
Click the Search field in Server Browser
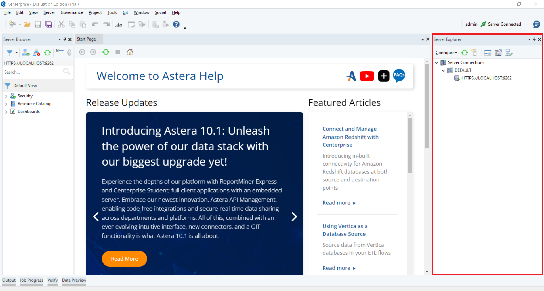pos(33,72)
